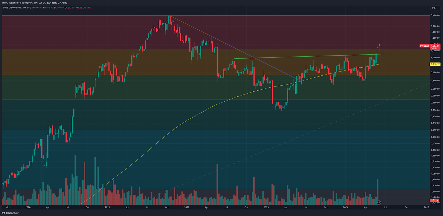Click the published on TradingView.com header text
Screen dimensions: 443x216
click(x=34, y=3)
